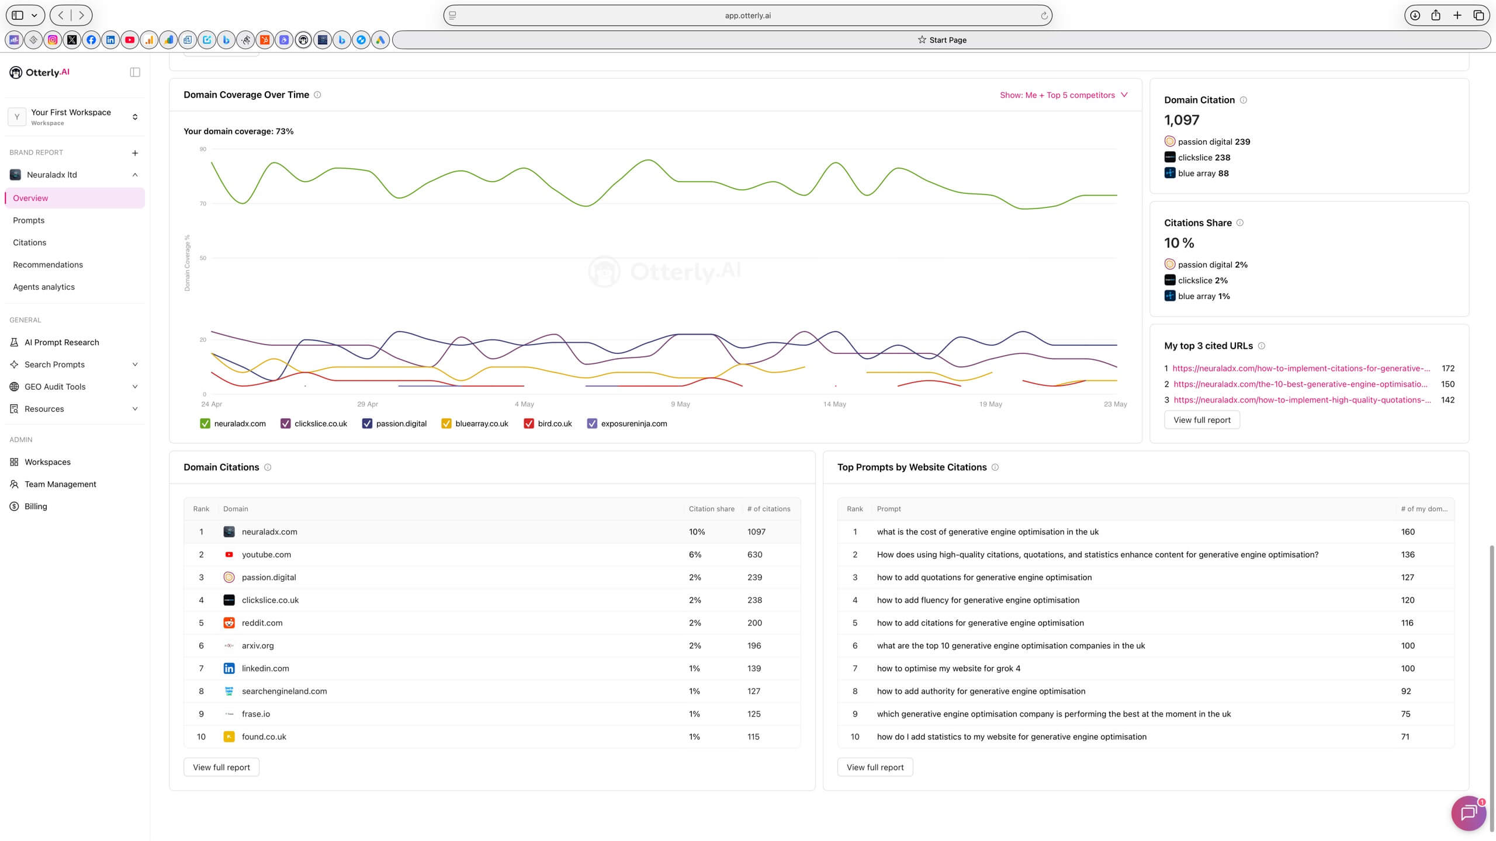Open Safari sidebar dropdown arrow
Viewport: 1496px width, 841px height.
click(x=34, y=15)
